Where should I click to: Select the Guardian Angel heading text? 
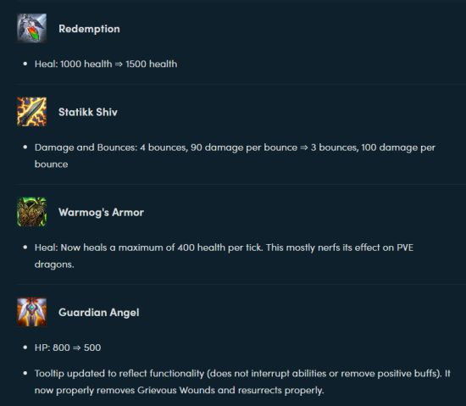click(x=98, y=313)
